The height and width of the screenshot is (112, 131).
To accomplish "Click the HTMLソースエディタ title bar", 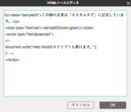I will (x=63, y=3).
